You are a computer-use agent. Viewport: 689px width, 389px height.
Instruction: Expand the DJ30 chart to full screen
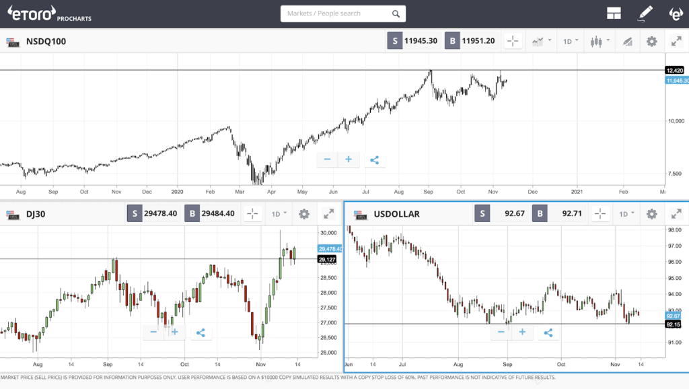pos(328,214)
